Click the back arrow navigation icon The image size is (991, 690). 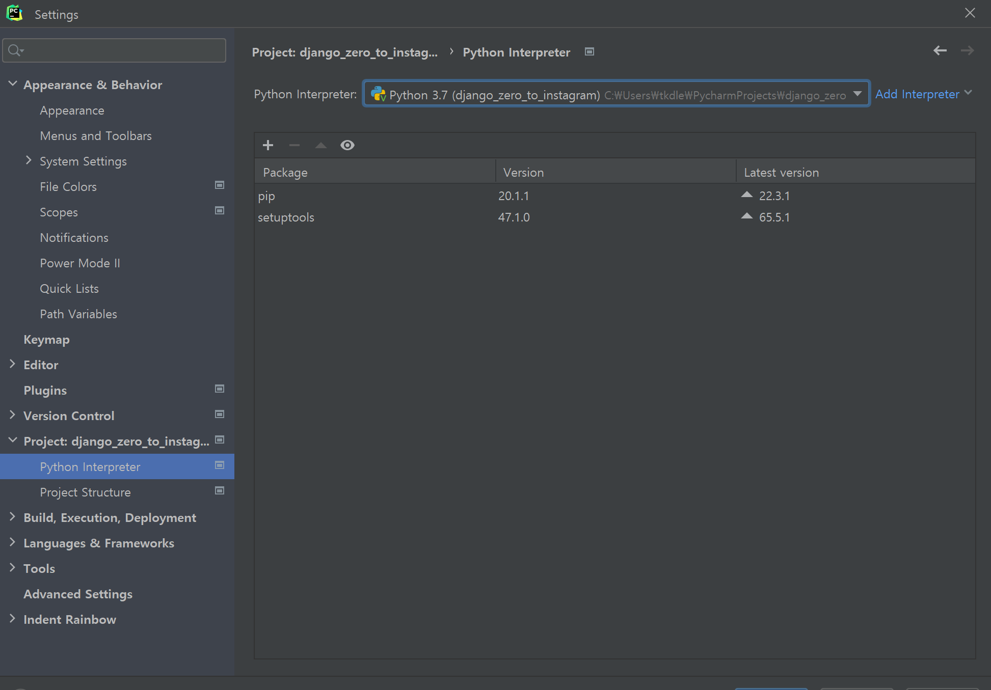tap(940, 50)
